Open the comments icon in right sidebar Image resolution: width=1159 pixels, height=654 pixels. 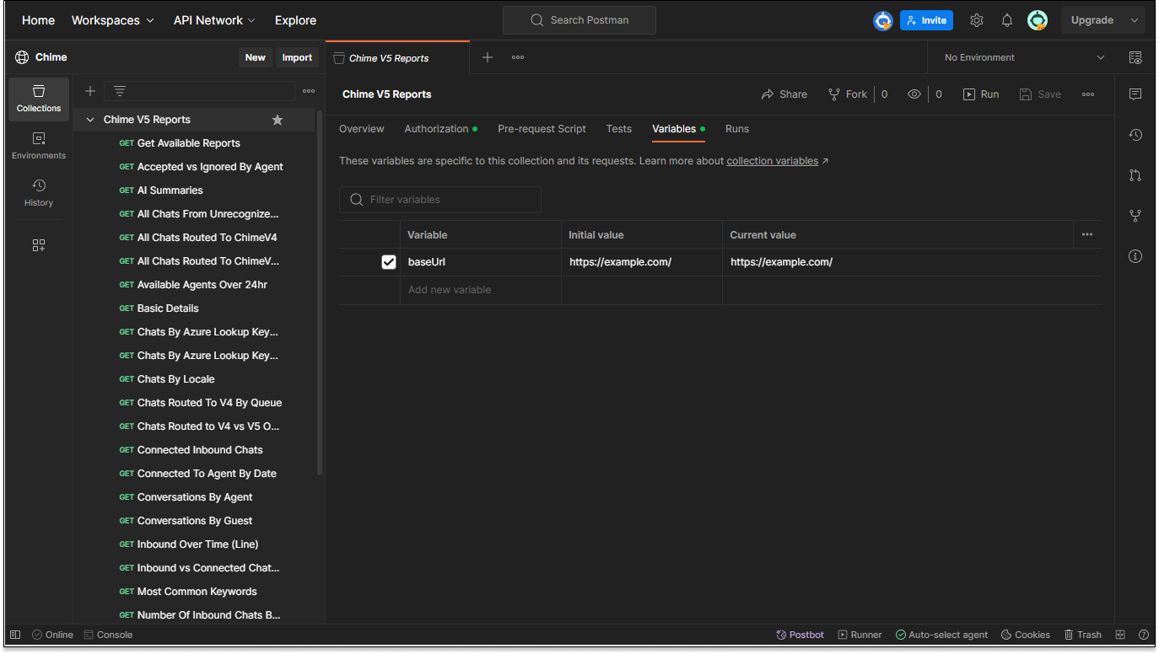pos(1135,94)
